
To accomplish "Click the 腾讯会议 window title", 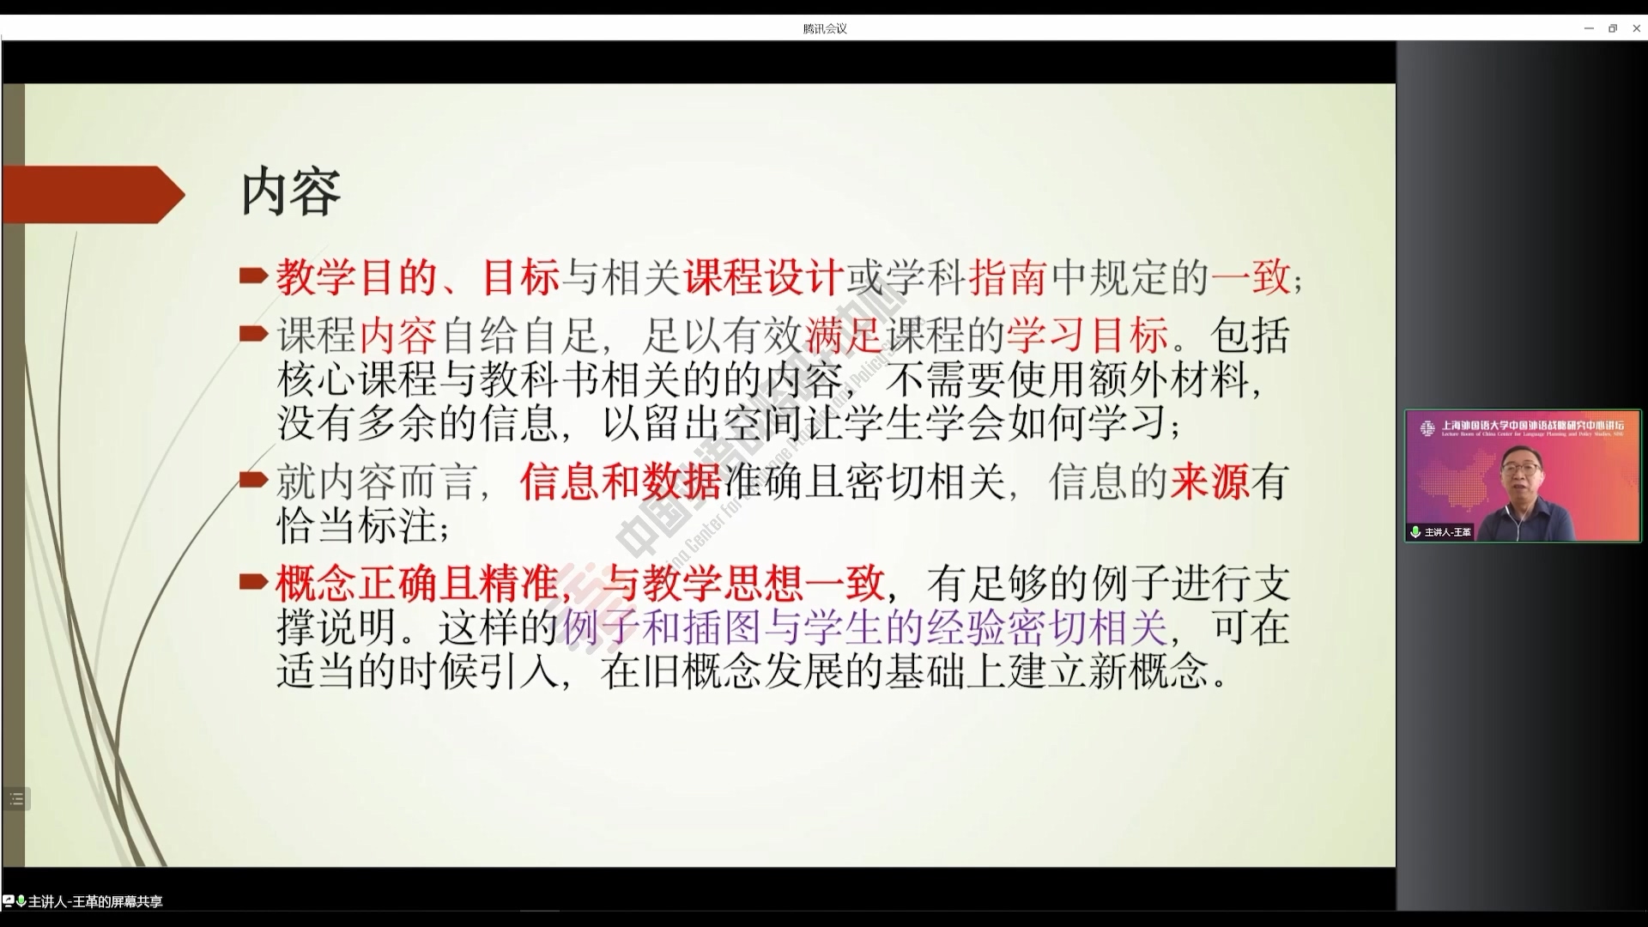I will coord(824,28).
